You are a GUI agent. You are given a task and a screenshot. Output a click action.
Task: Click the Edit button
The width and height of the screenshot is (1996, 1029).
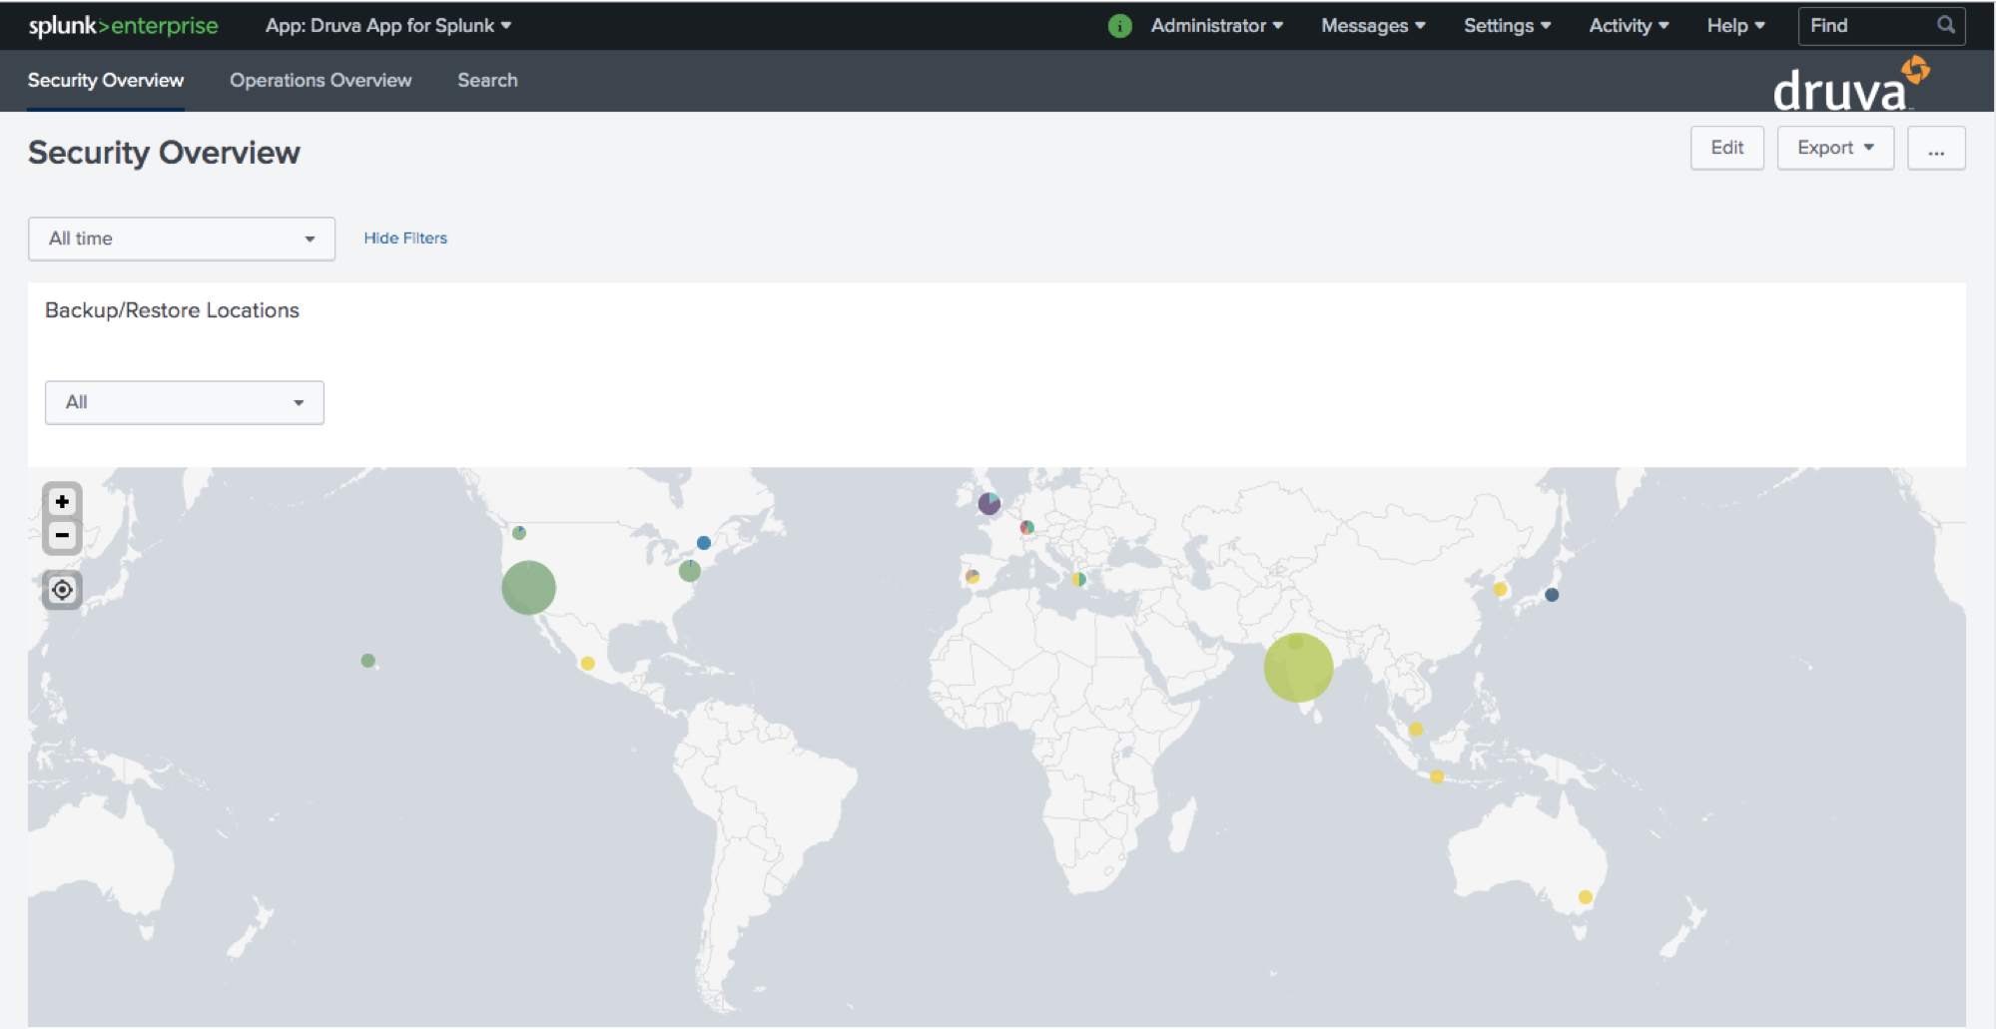tap(1727, 148)
